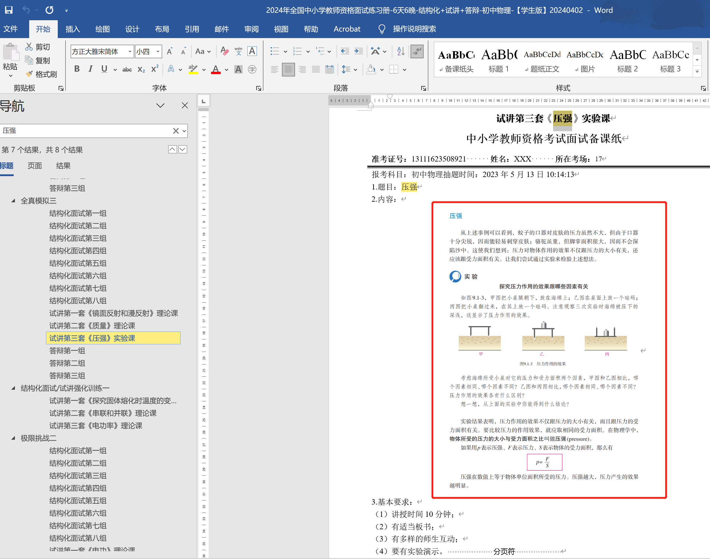Screen dimensions: 710x559
Task: Open the 插入 ribbon tab
Action: (72, 29)
